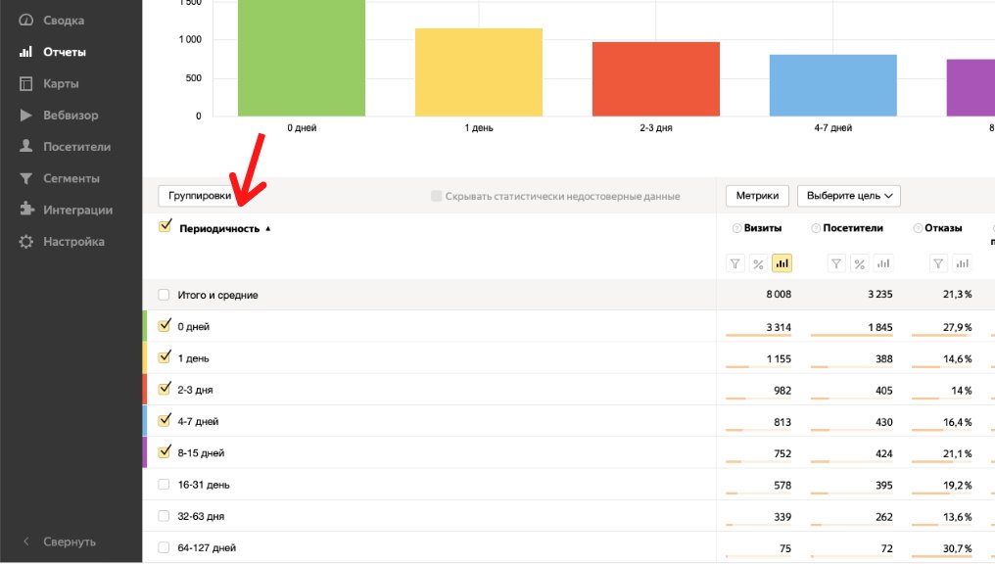The image size is (995, 564).
Task: Click the bar chart icon under Отказы
Action: coord(962,263)
